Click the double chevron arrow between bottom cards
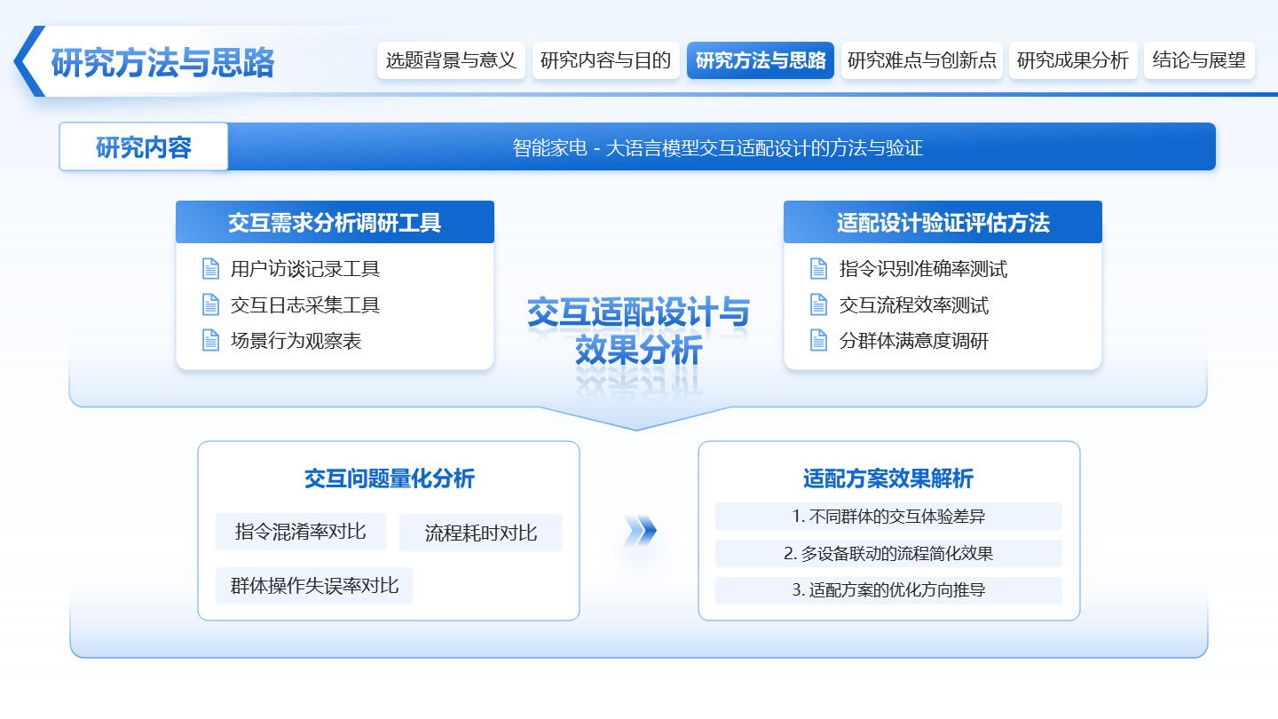The image size is (1278, 719). point(641,530)
